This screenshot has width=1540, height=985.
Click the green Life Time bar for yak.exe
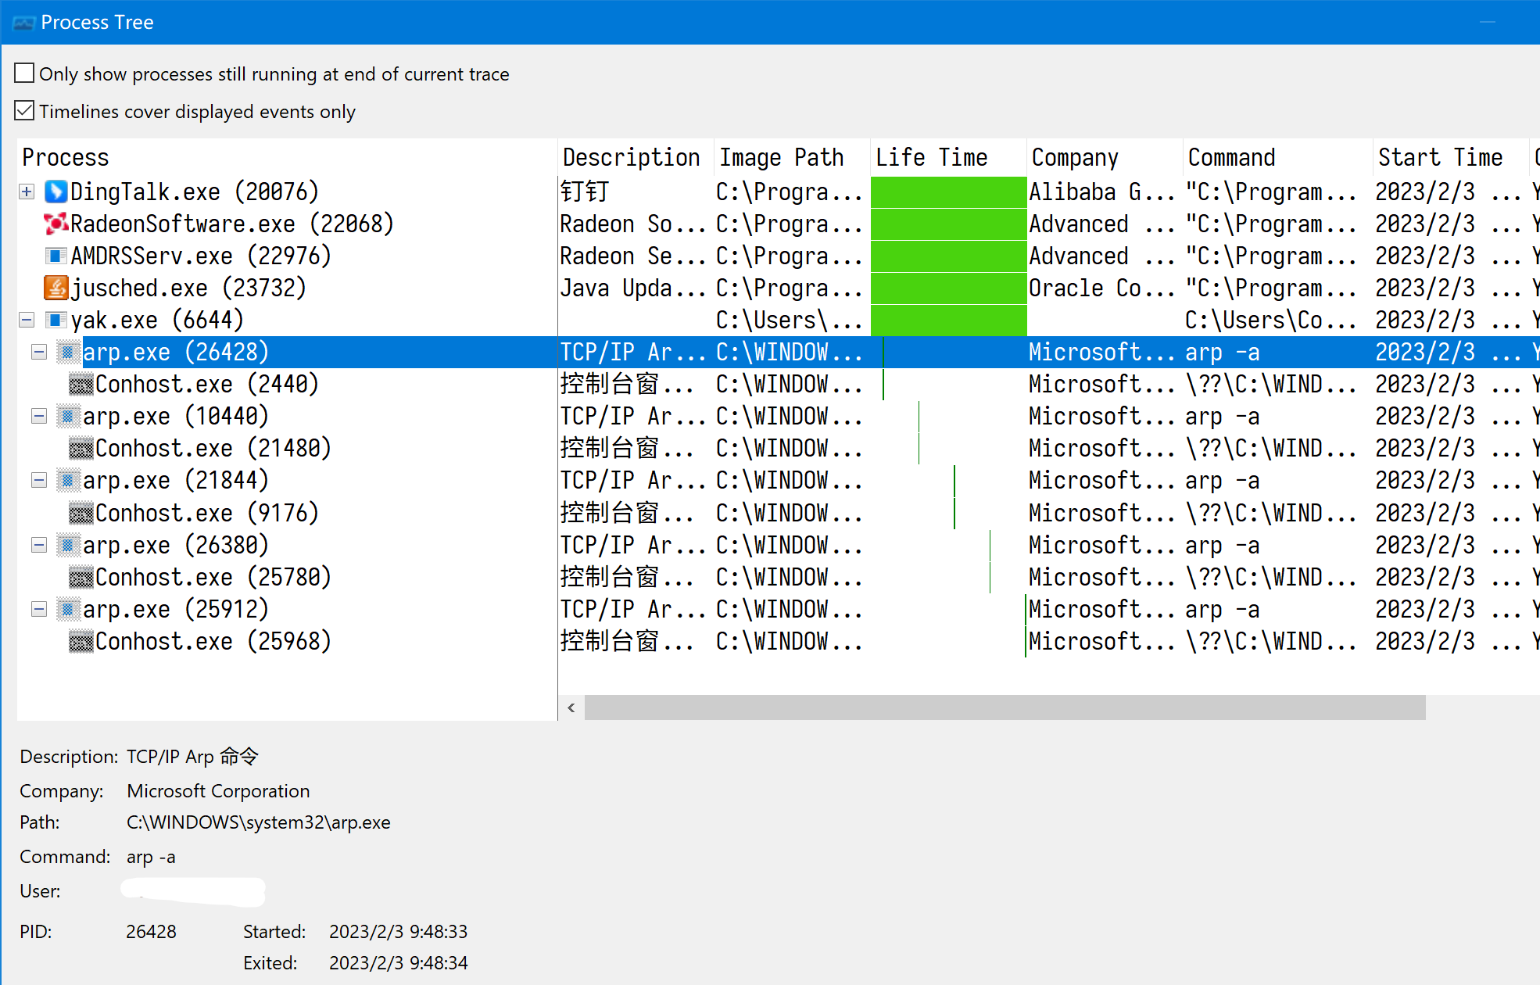(948, 320)
